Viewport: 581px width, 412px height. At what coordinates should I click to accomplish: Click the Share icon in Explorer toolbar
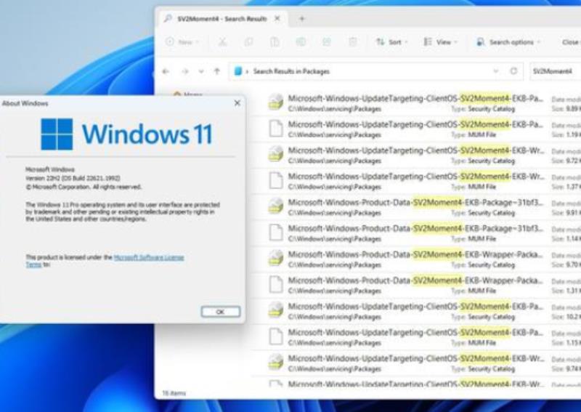[x=327, y=42]
